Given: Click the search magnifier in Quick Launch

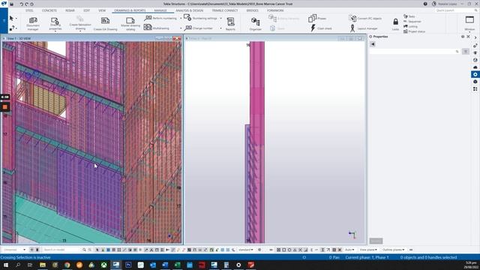Looking at the screenshot, I should [475, 10].
